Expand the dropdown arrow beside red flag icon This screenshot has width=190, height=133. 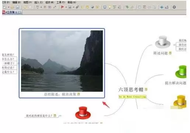click(66, 7)
